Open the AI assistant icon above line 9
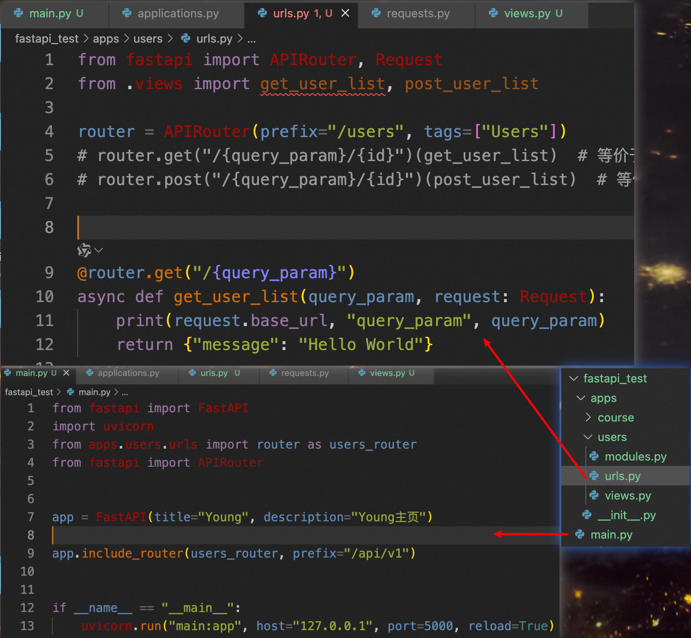This screenshot has height=638, width=691. pyautogui.click(x=84, y=250)
